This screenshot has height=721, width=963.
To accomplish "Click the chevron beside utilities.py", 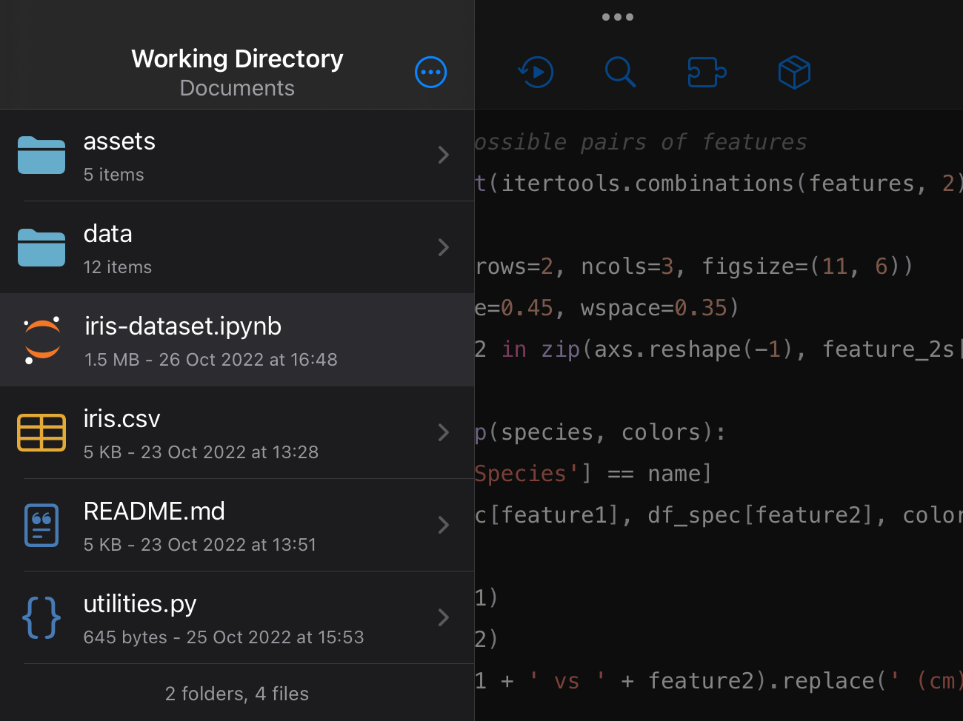I will [443, 617].
